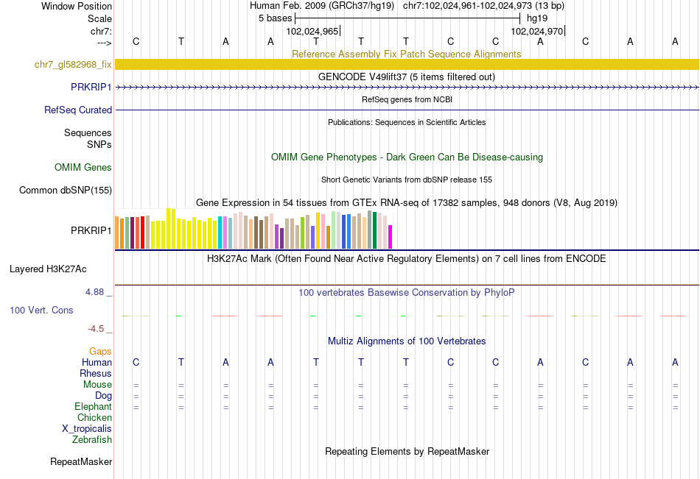The image size is (700, 479).
Task: Click Short Genetic Variants from dbSNP title
Action: pyautogui.click(x=407, y=180)
